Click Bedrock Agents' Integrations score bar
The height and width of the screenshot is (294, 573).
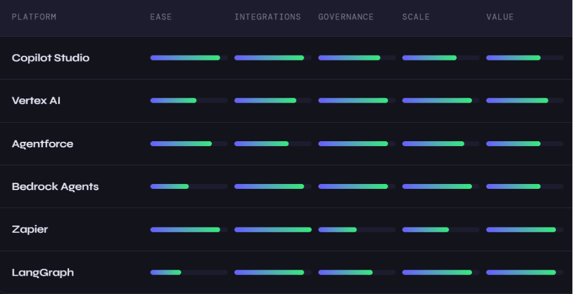[273, 186]
